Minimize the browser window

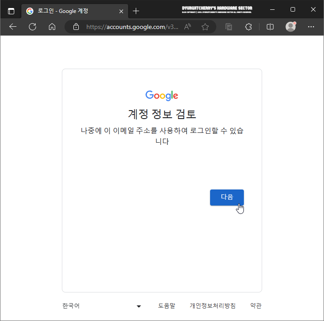coord(272,9)
